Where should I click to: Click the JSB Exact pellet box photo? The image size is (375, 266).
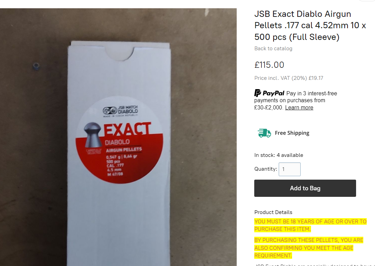(x=118, y=137)
